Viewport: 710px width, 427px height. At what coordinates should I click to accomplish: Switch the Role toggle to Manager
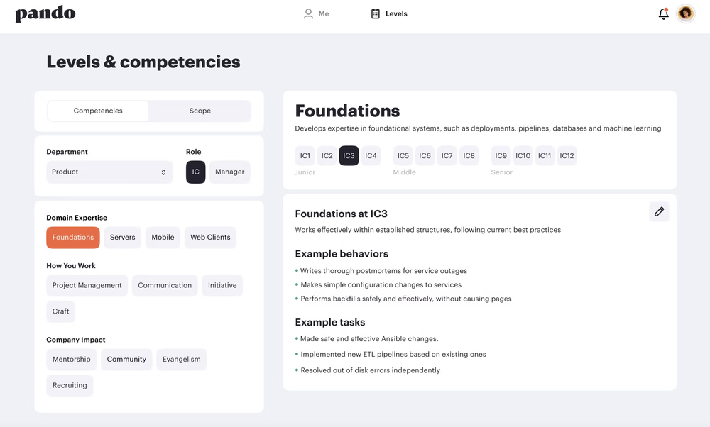(x=229, y=172)
